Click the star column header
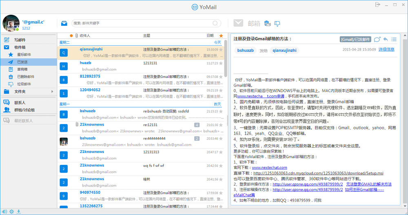Viewport: 408px width, 215px height. [221, 35]
